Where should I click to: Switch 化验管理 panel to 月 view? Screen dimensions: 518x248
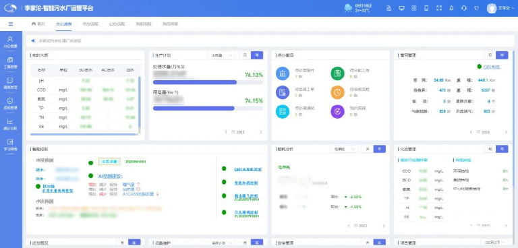[x=490, y=149]
